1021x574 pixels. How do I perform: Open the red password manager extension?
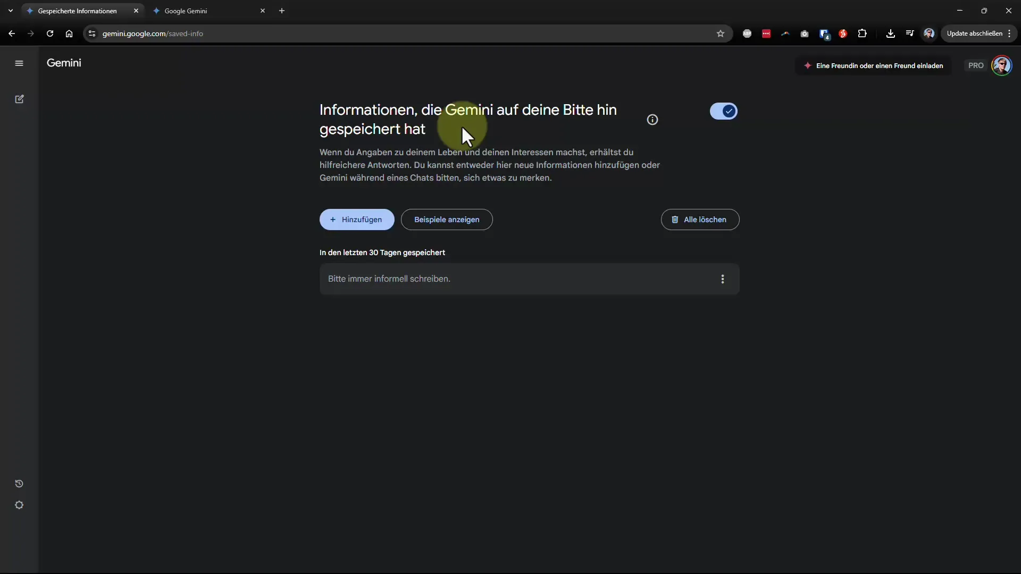click(x=766, y=33)
